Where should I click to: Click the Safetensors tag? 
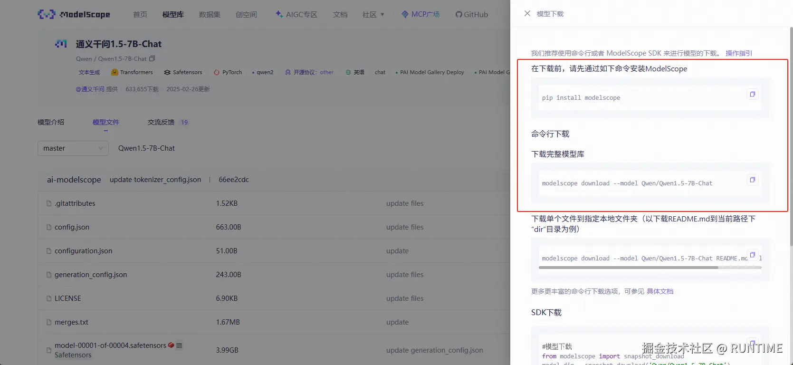pyautogui.click(x=183, y=72)
